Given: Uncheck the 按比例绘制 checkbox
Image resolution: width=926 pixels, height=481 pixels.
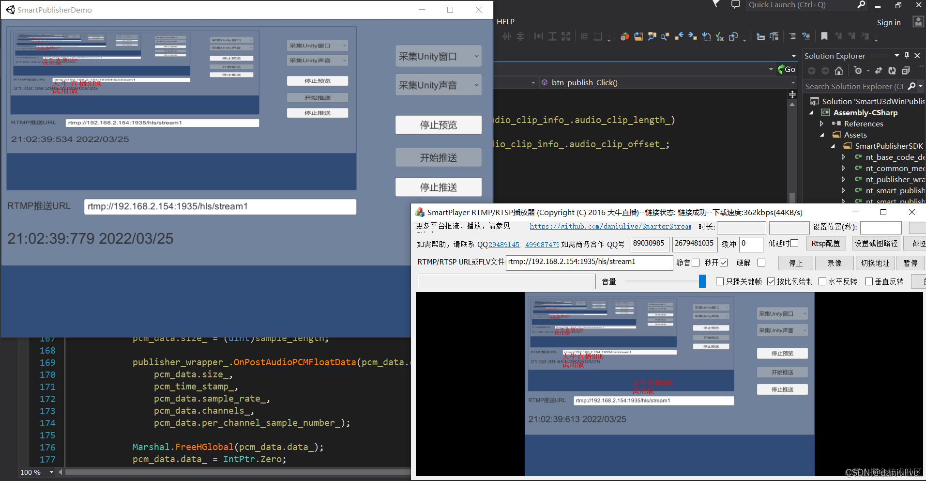Looking at the screenshot, I should click(771, 281).
